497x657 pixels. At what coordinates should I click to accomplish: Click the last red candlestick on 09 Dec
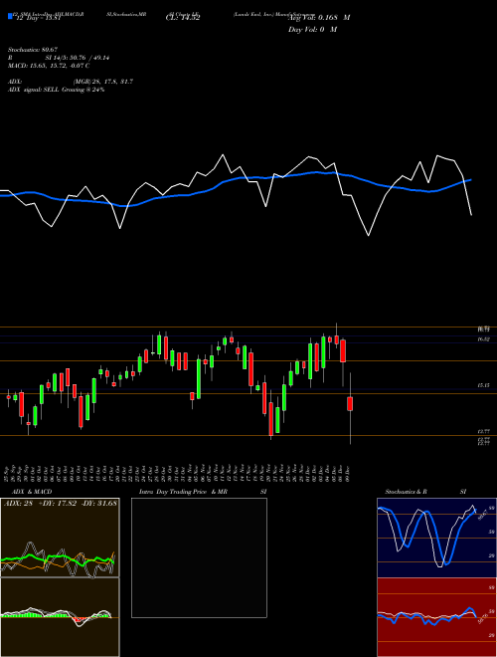tap(350, 404)
